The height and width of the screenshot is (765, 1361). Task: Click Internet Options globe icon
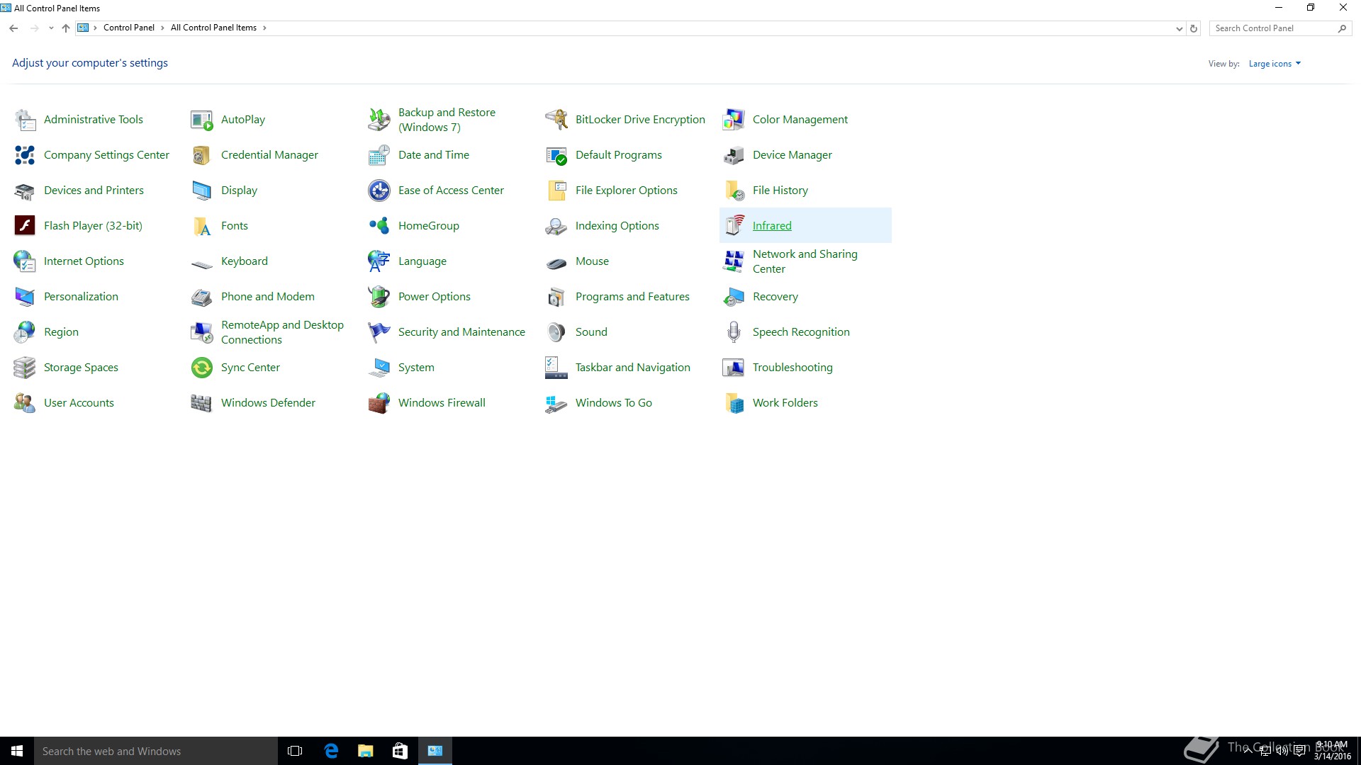click(25, 261)
